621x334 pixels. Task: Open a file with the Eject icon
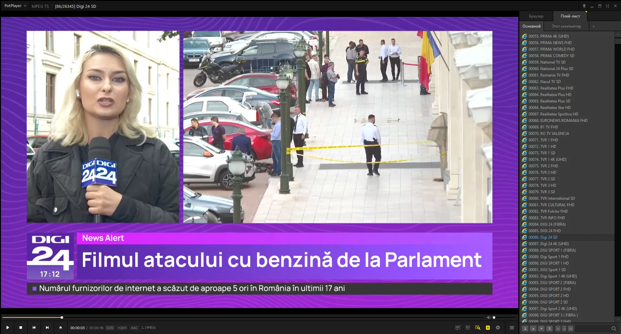(x=60, y=328)
